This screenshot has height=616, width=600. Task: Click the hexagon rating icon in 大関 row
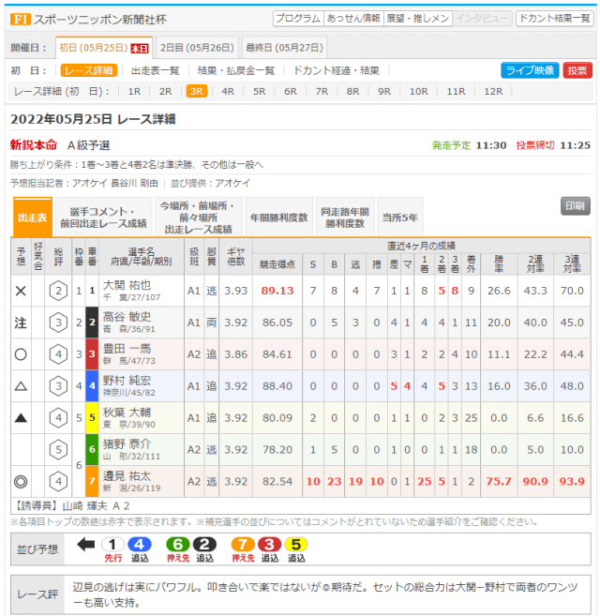tap(58, 291)
